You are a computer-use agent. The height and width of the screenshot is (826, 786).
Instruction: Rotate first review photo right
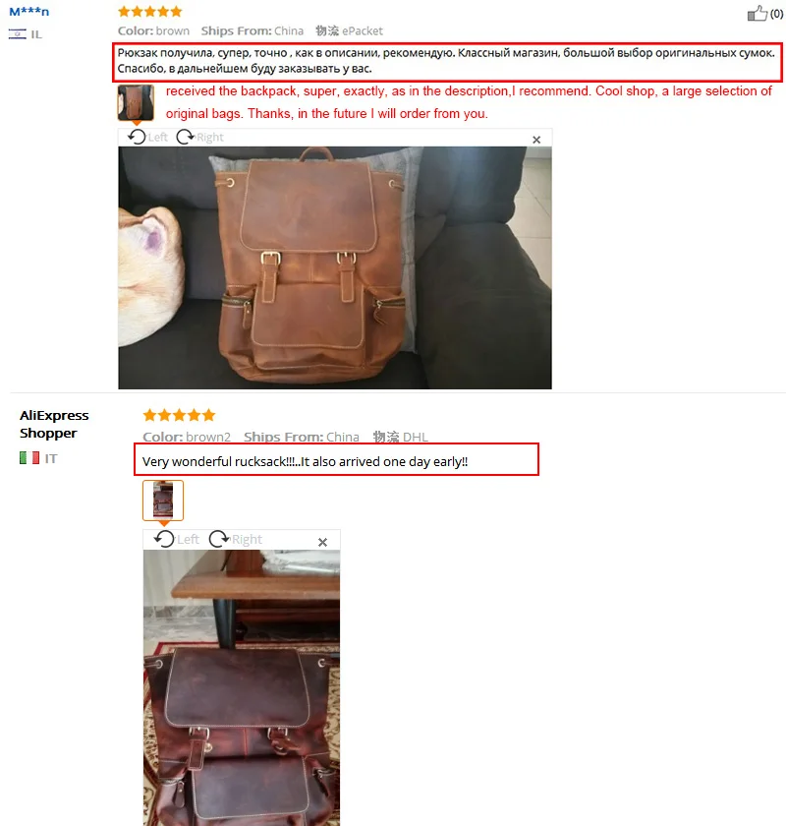[x=199, y=137]
